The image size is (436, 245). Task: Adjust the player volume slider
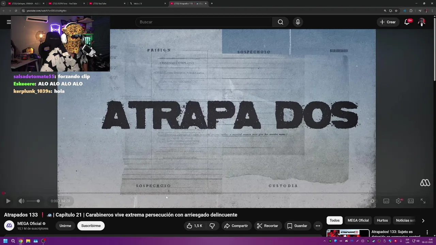coord(33,201)
